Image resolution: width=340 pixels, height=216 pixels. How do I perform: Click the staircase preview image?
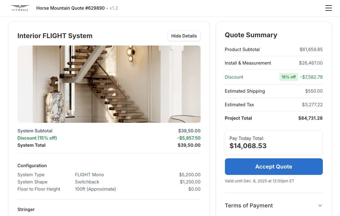(x=109, y=84)
